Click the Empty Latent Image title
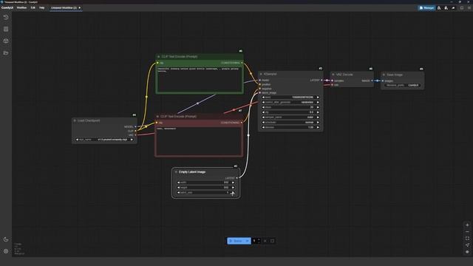The height and width of the screenshot is (266, 473). (192, 171)
